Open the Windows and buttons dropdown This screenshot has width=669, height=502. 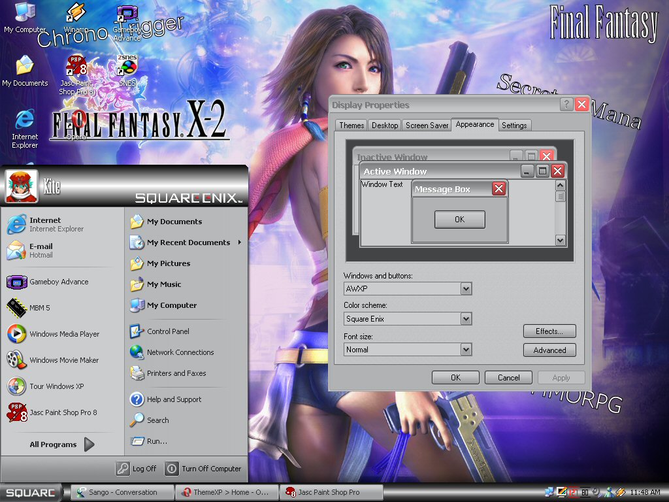pyautogui.click(x=465, y=288)
